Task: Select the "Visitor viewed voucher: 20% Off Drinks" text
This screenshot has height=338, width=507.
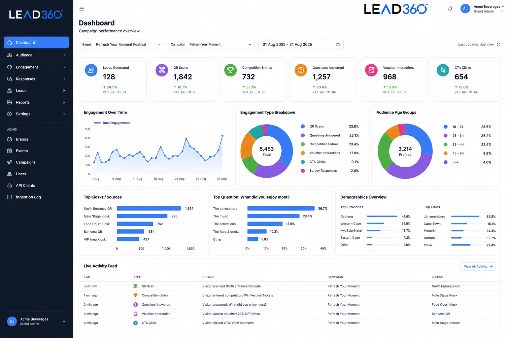Action: [231, 314]
